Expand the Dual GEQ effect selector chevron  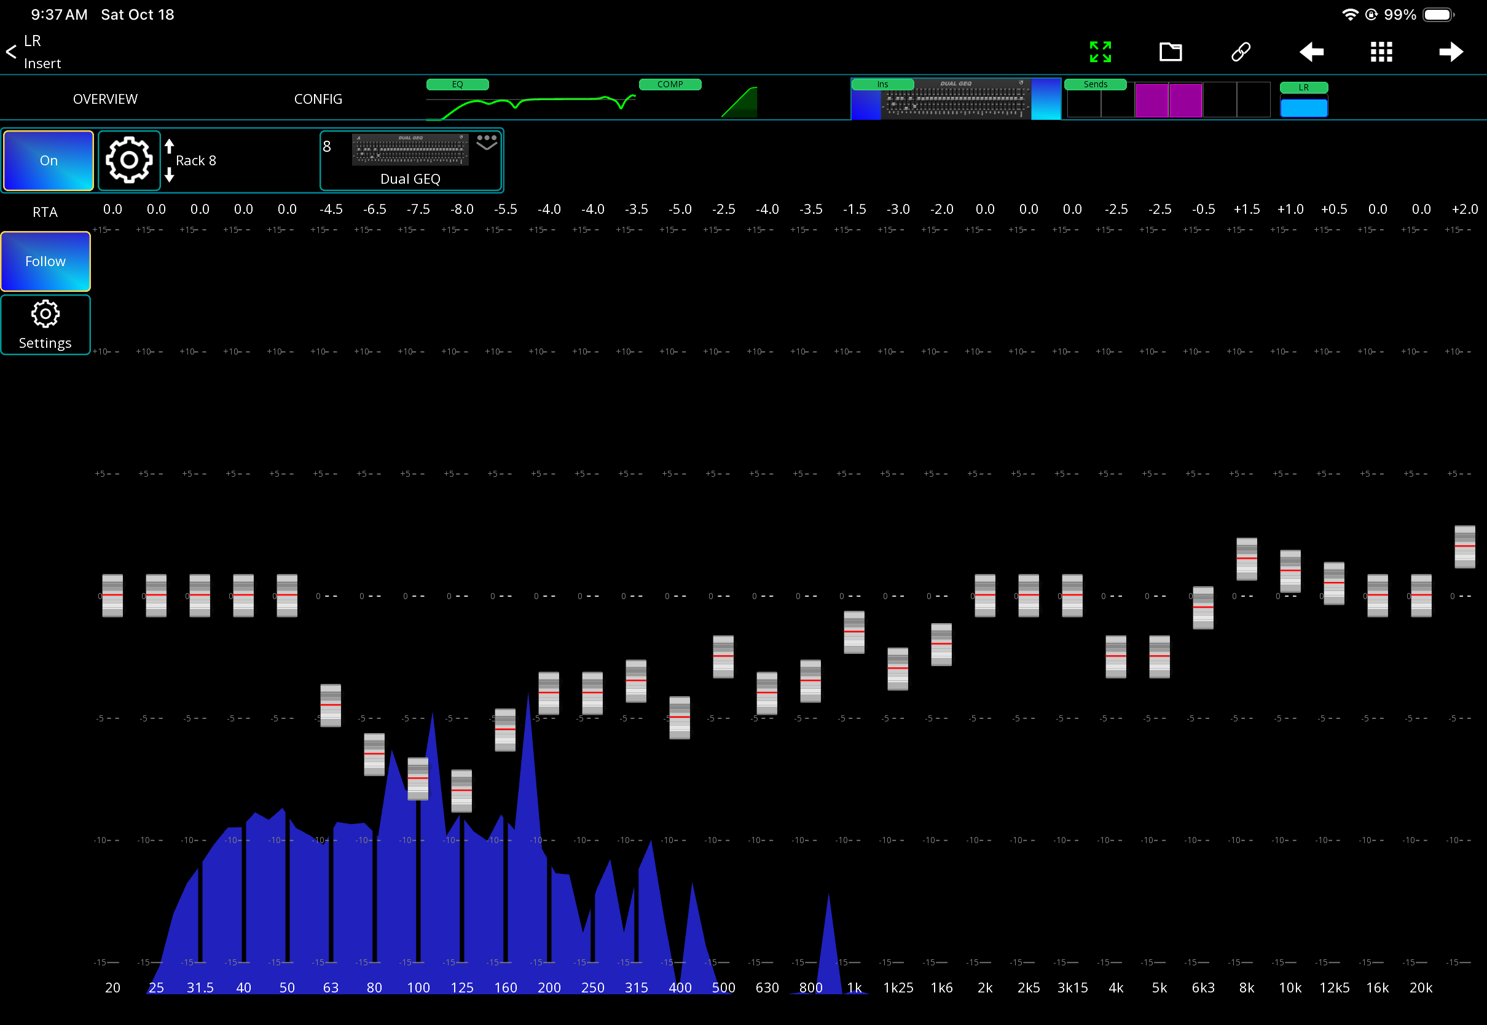tap(487, 143)
